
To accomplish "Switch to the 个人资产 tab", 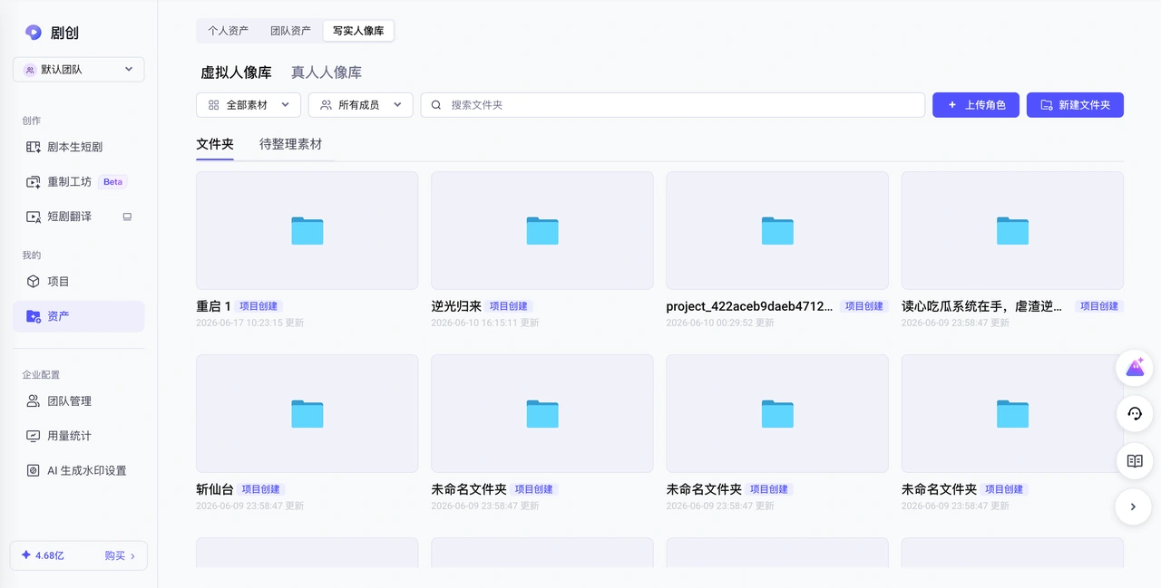I will click(x=228, y=31).
